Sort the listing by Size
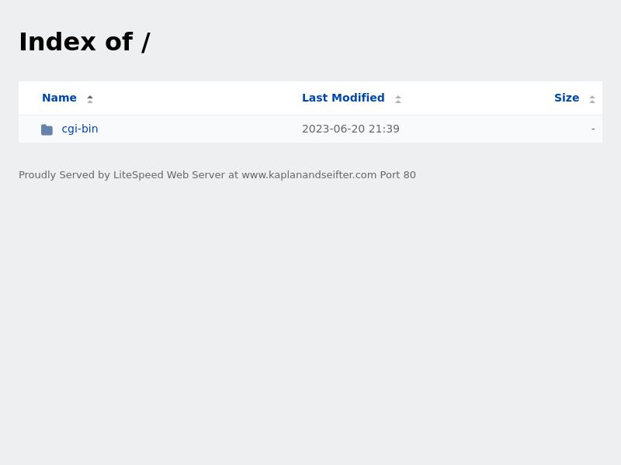The image size is (621, 465). point(567,98)
